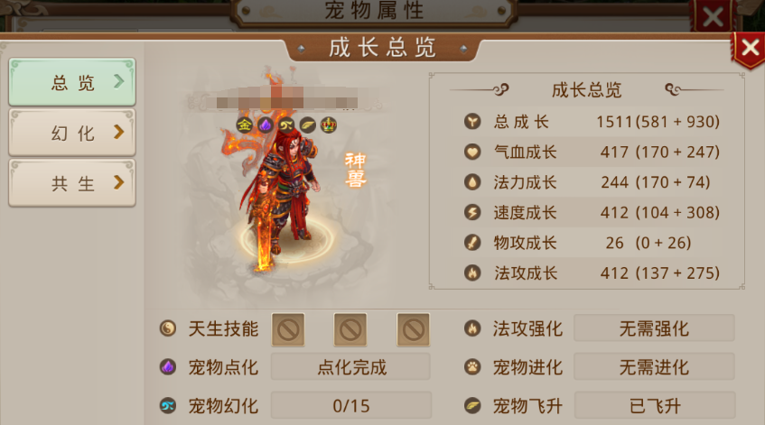Click the 点化完成 button
765x425 pixels.
pyautogui.click(x=350, y=367)
